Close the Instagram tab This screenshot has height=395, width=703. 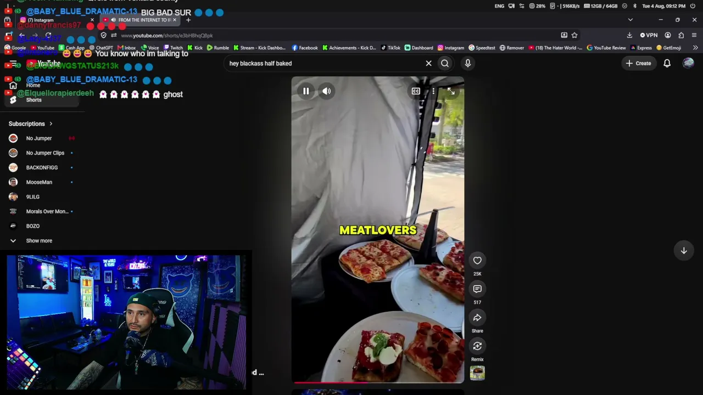(92, 20)
